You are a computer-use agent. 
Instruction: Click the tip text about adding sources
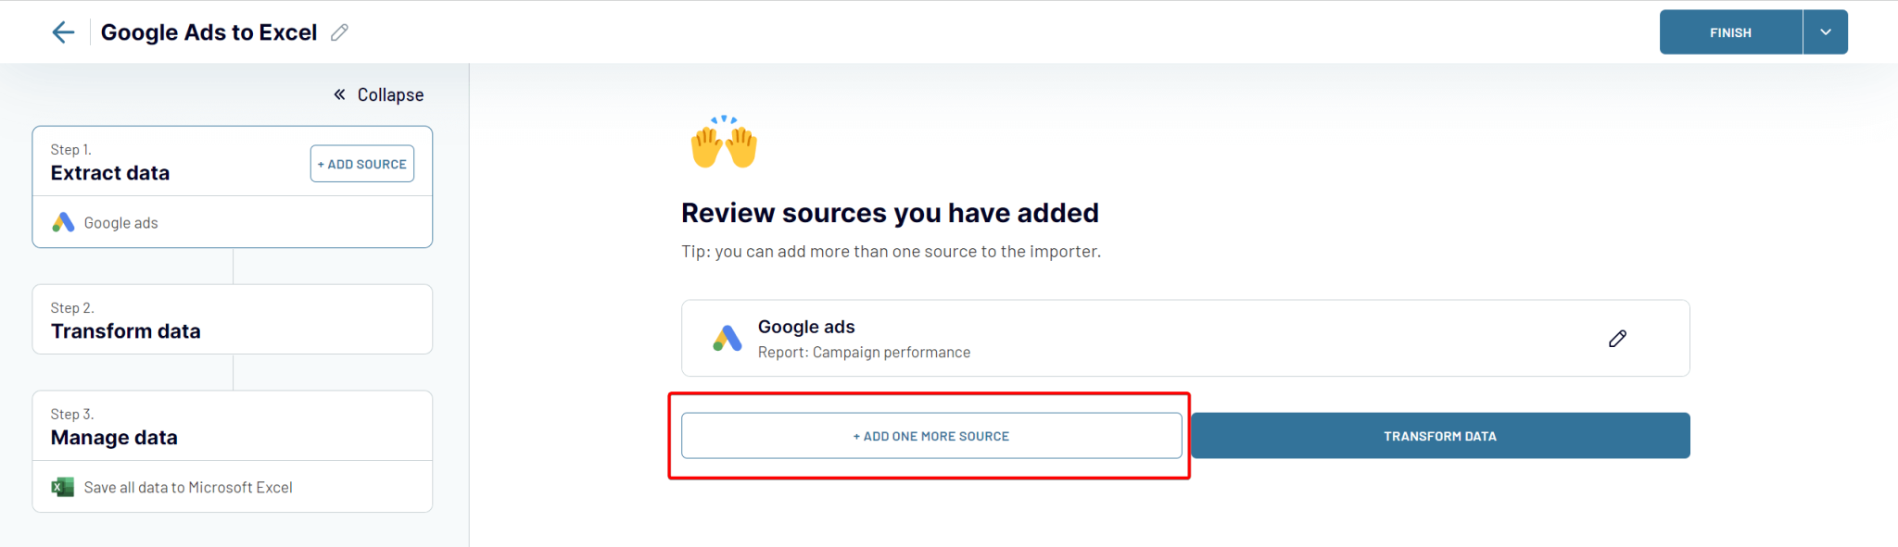pyautogui.click(x=891, y=252)
